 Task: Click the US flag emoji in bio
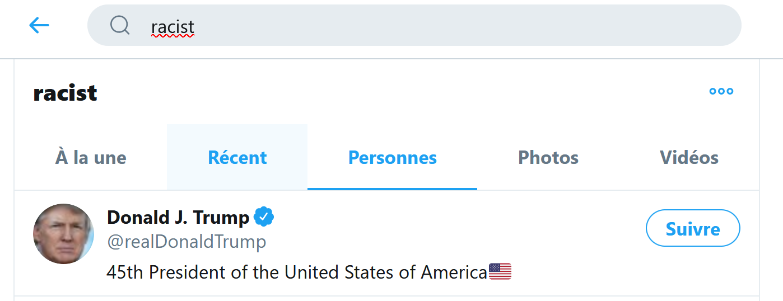point(500,272)
